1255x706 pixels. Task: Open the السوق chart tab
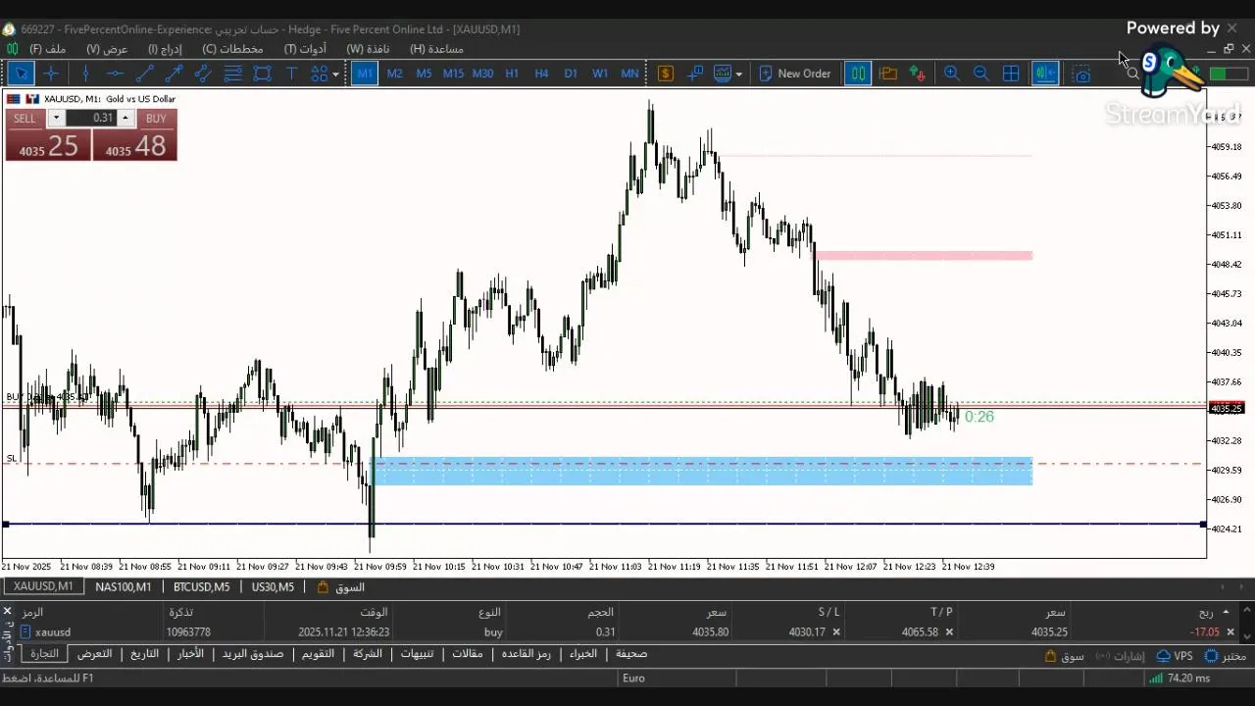pos(341,586)
